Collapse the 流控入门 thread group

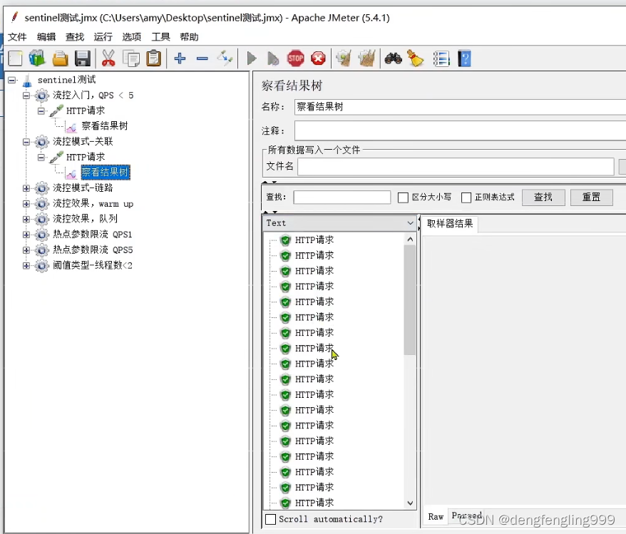click(x=26, y=96)
